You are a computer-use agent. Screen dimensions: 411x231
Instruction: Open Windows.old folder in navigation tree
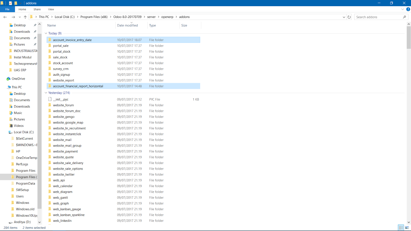(x=25, y=209)
